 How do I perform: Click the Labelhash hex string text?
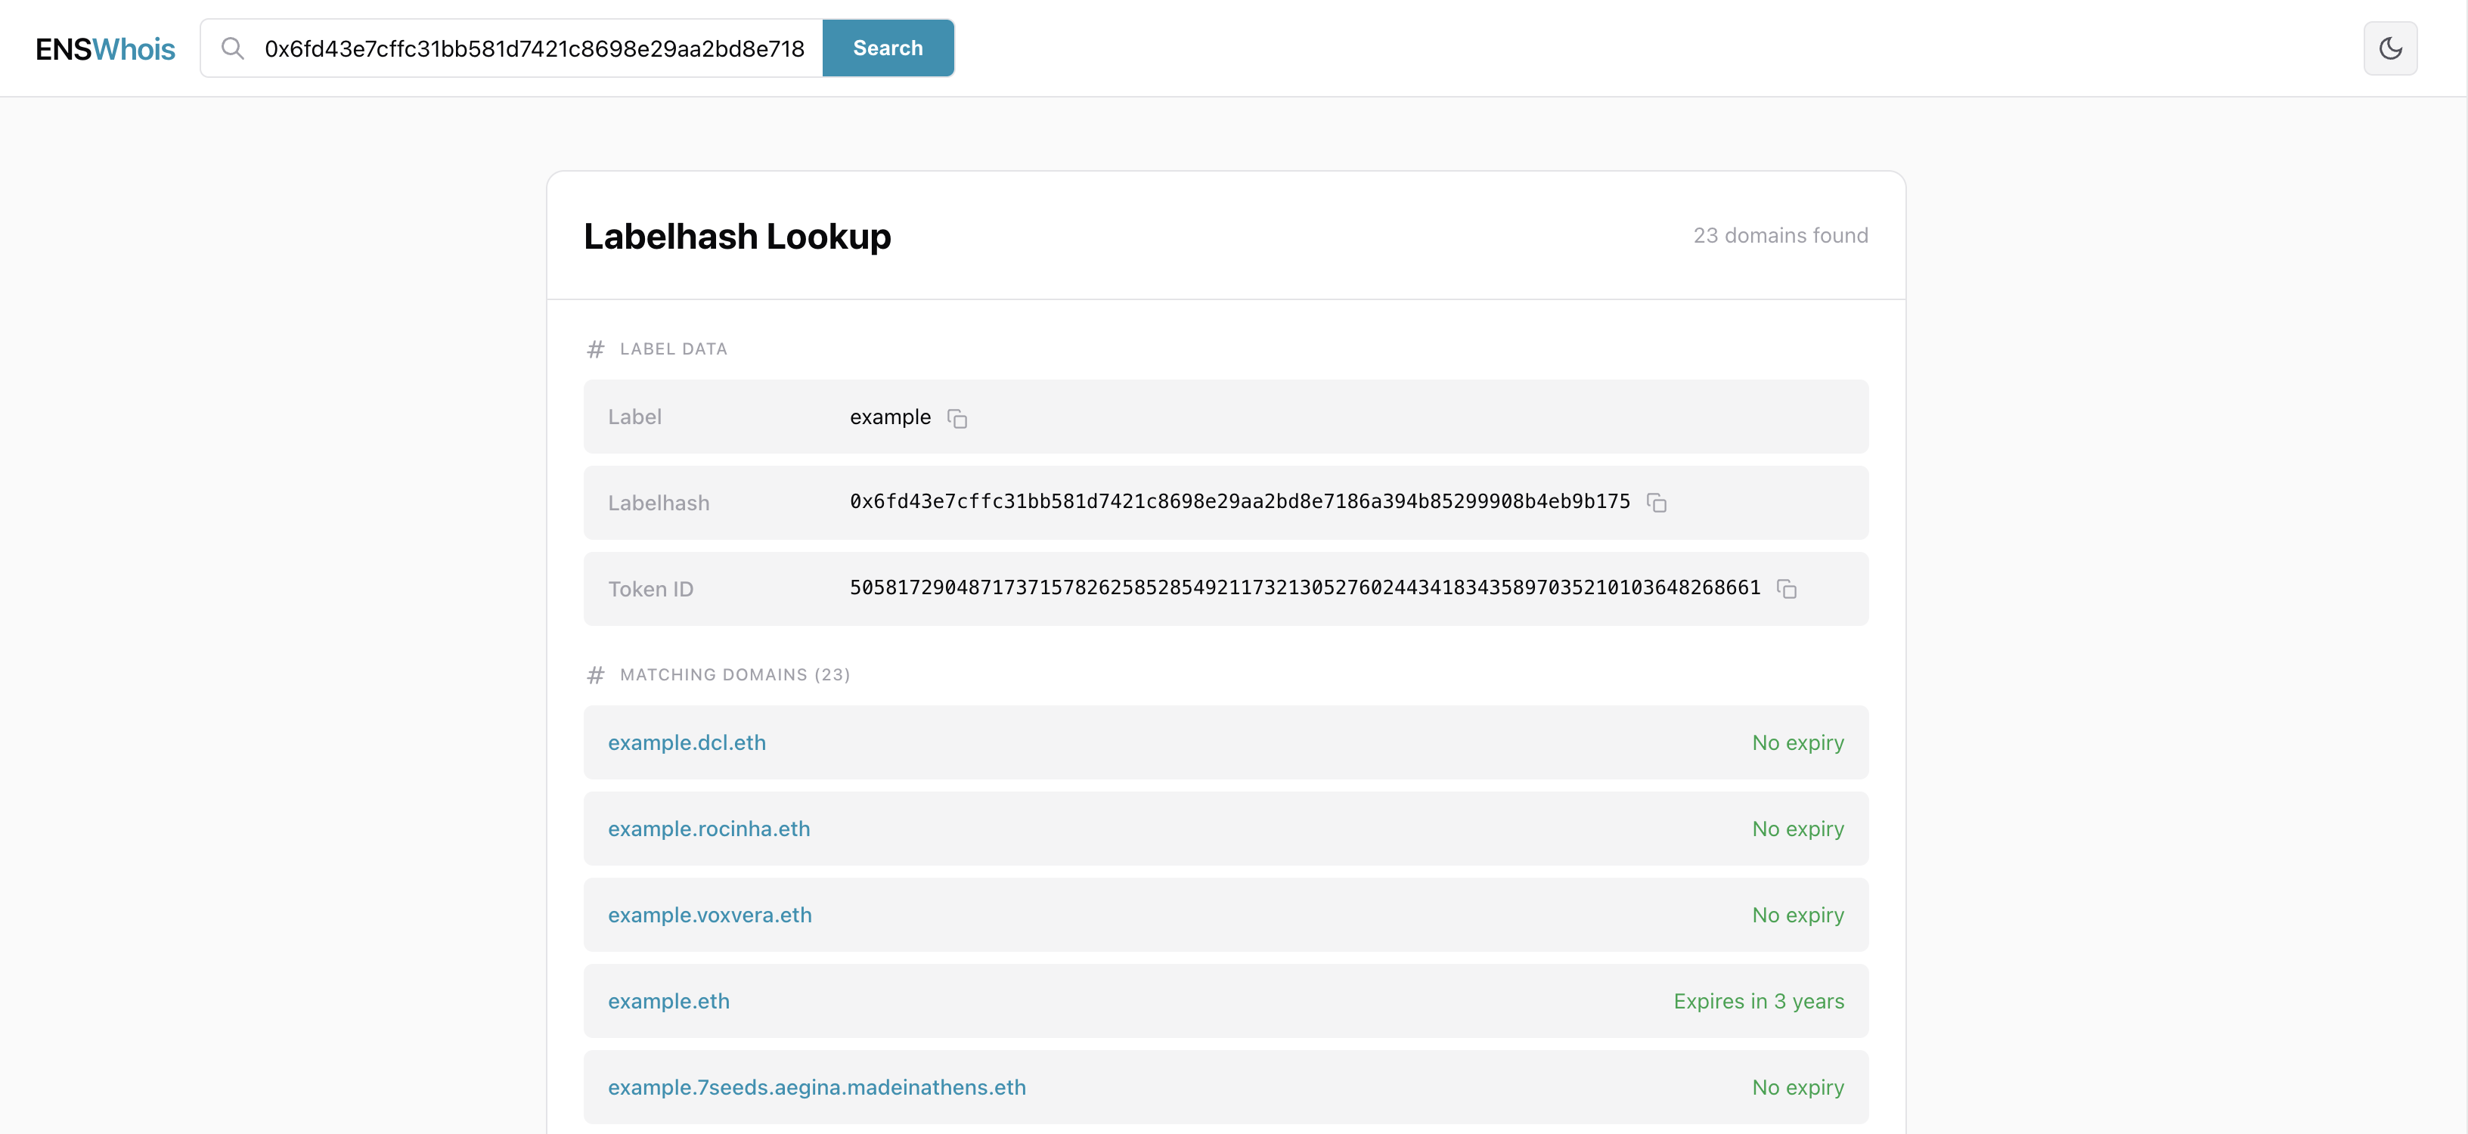point(1239,502)
